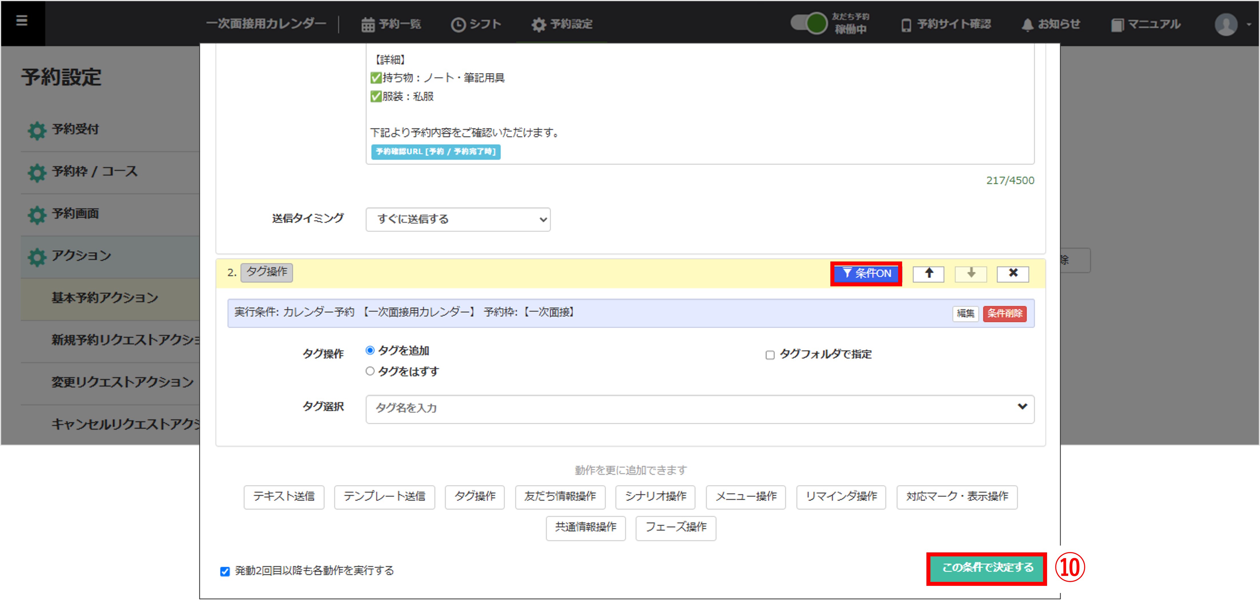Click 一次面接用カレンダー title in top bar
This screenshot has height=607, width=1260.
266,24
